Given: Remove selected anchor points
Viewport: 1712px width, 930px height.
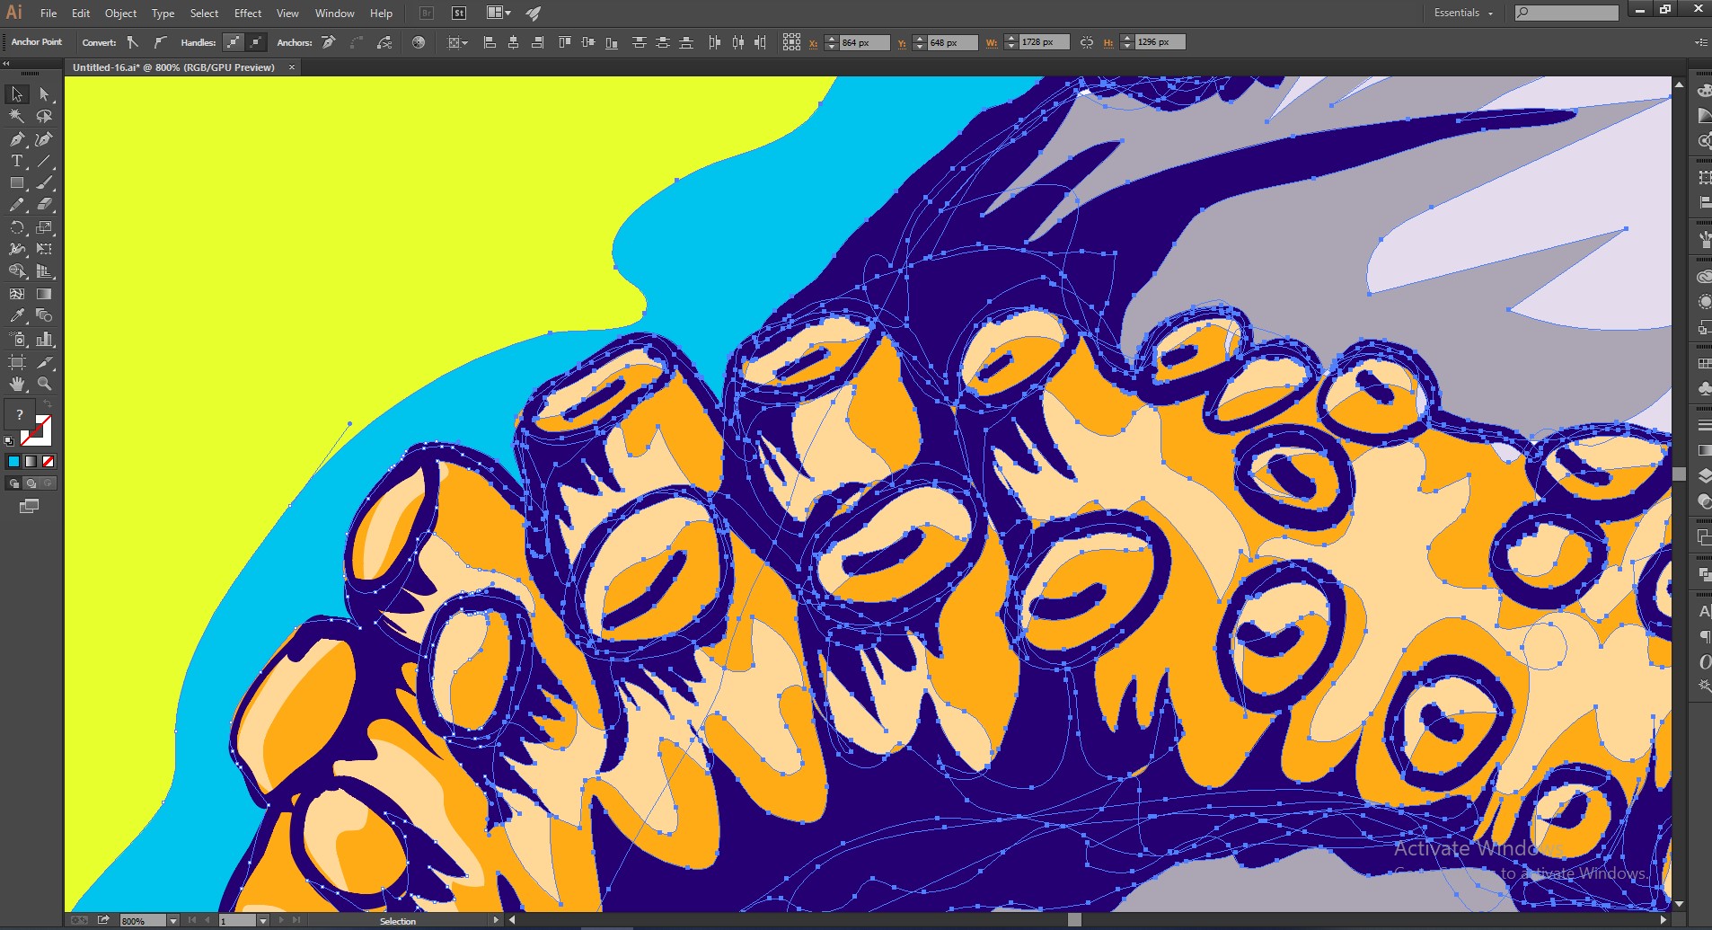Looking at the screenshot, I should point(329,42).
